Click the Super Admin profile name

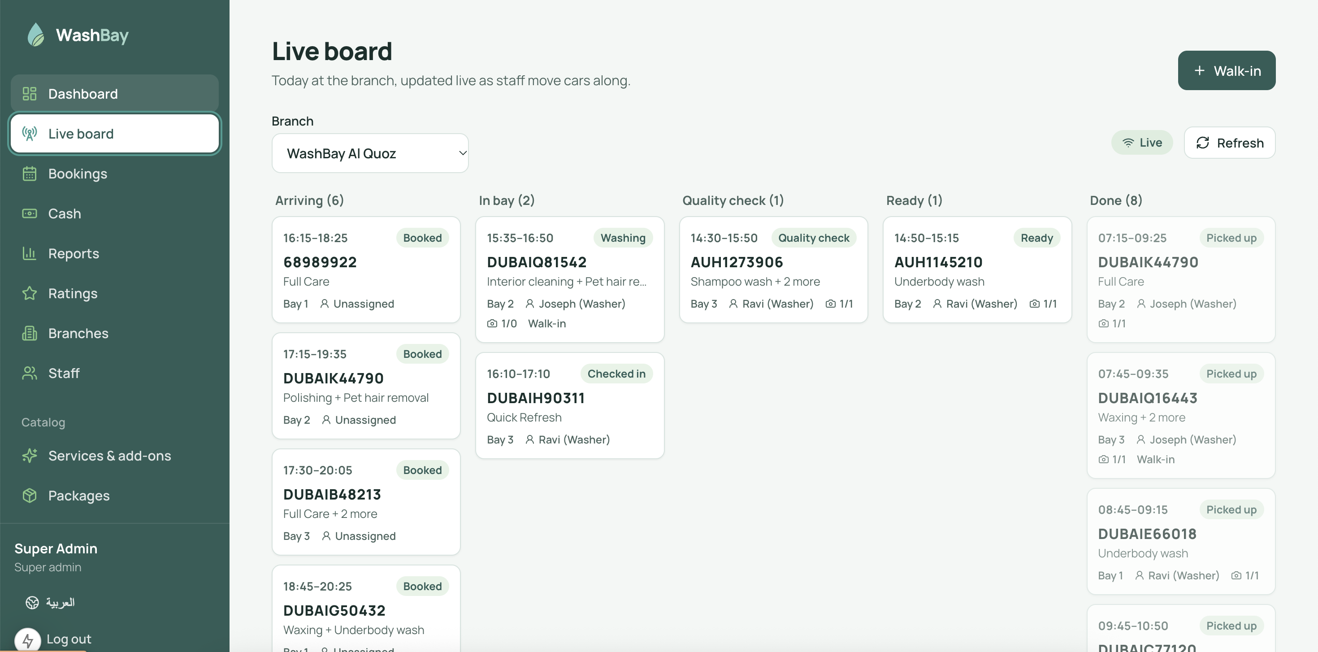[56, 548]
